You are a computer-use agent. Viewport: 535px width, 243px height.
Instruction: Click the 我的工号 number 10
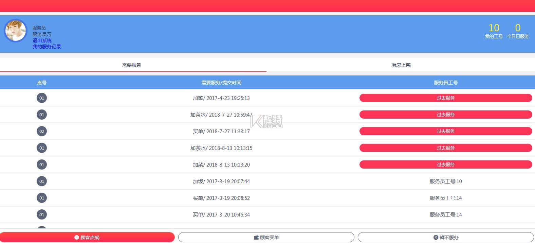click(x=494, y=28)
